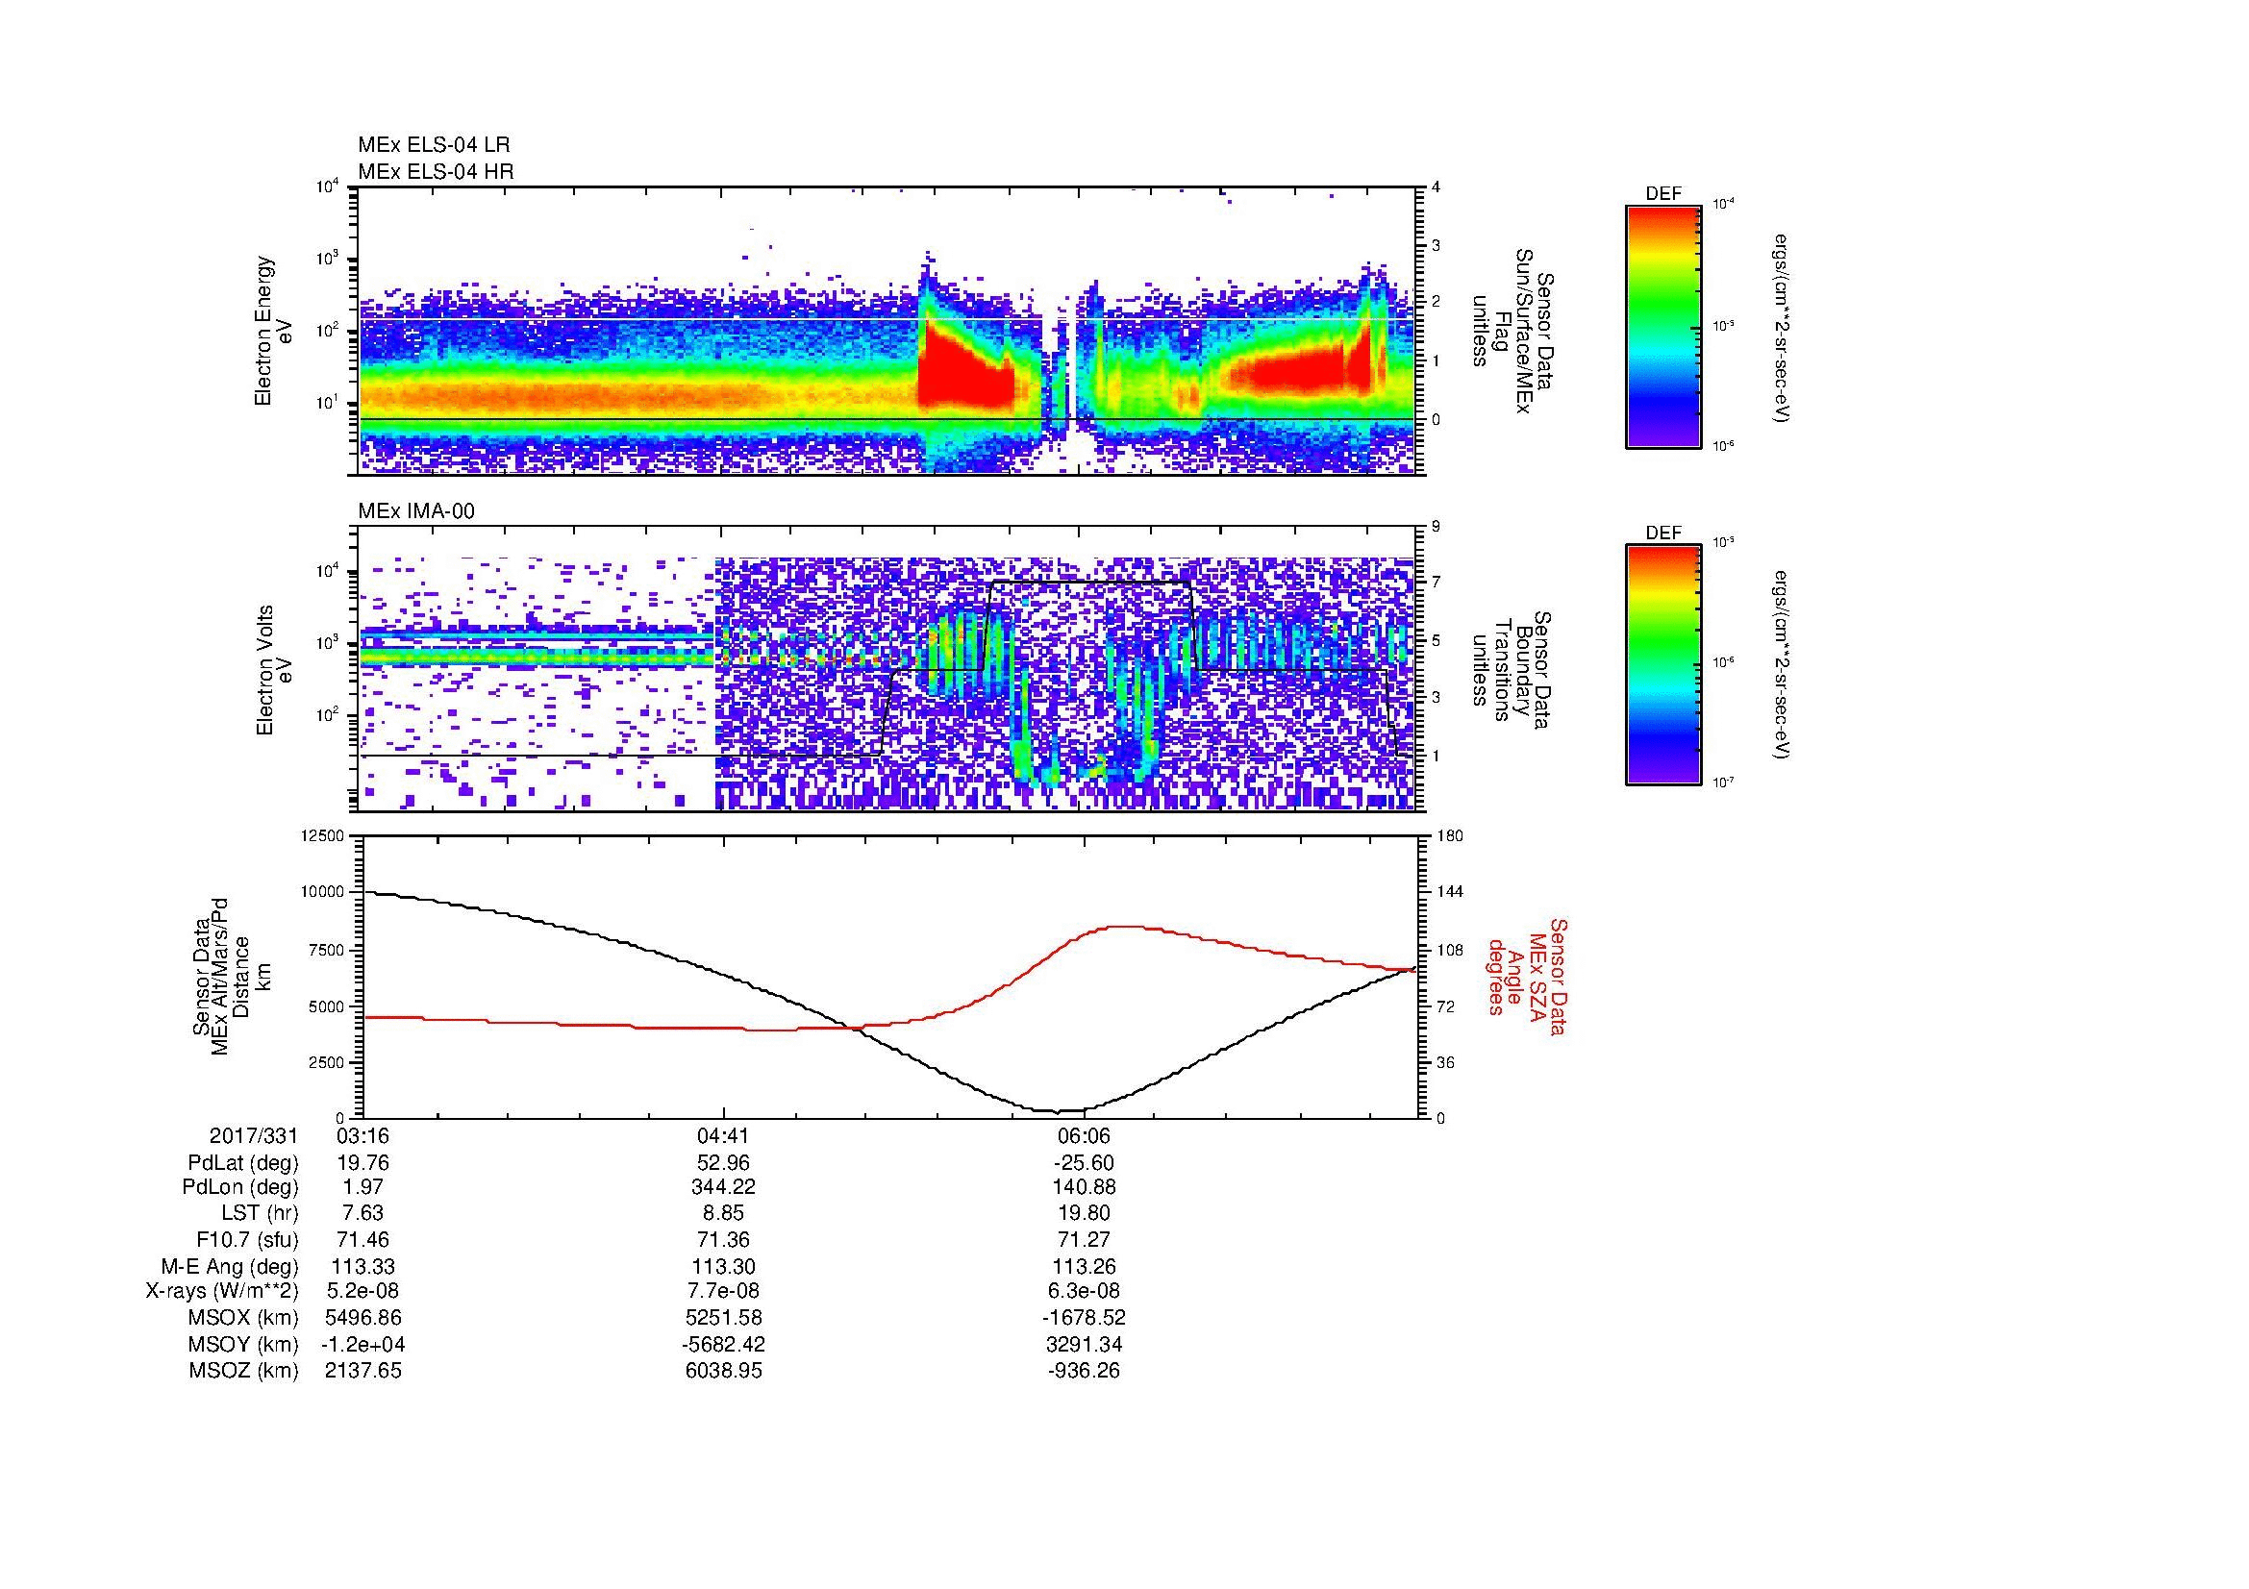Click the 'MSOX (km)' row label
Screen dimensions: 2249x1589
pyautogui.click(x=243, y=1318)
